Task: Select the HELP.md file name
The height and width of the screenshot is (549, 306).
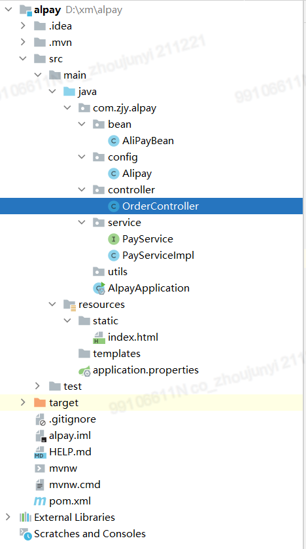Action: coord(70,452)
